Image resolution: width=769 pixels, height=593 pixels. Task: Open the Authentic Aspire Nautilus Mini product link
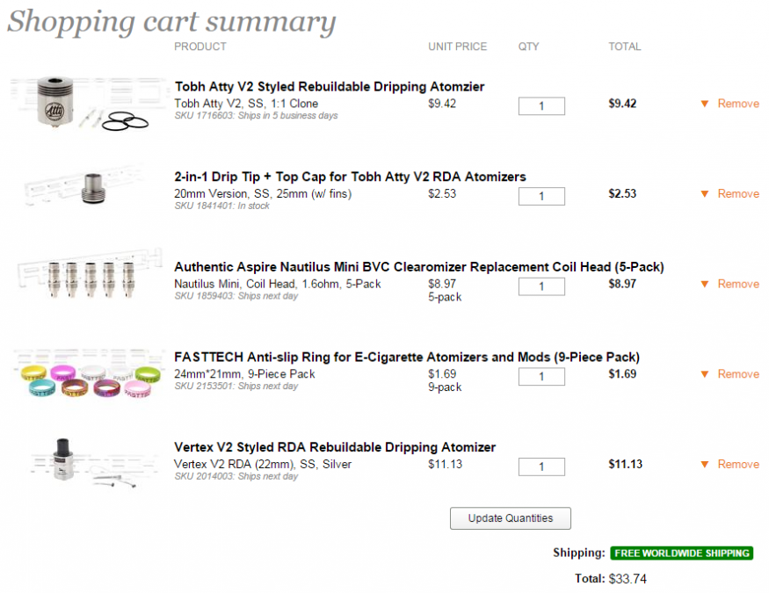tap(418, 267)
